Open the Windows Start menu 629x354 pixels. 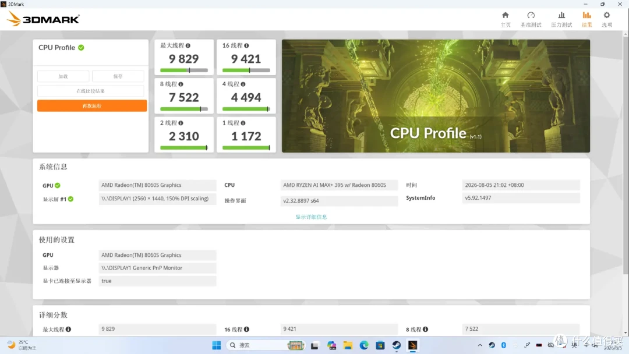point(216,345)
